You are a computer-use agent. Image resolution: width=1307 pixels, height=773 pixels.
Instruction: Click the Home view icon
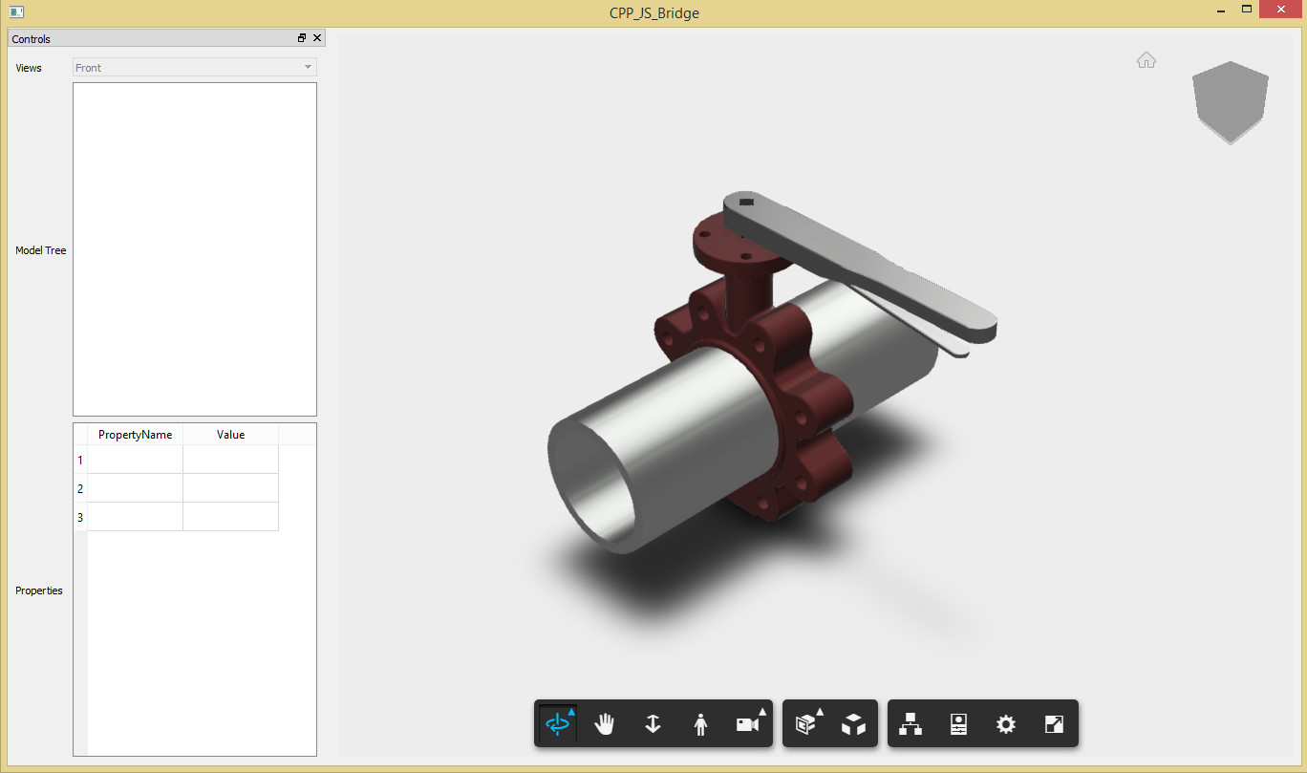click(1146, 60)
